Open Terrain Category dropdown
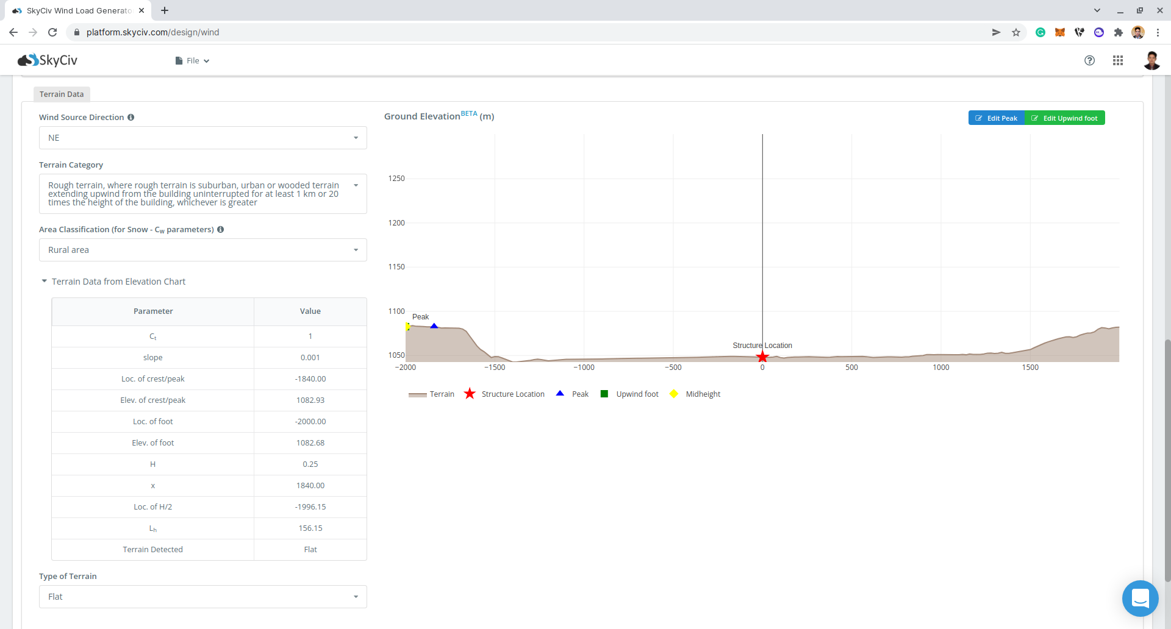The image size is (1171, 629). (x=202, y=194)
